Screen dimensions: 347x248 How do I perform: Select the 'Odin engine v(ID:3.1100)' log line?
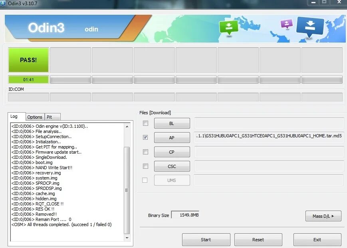50,126
